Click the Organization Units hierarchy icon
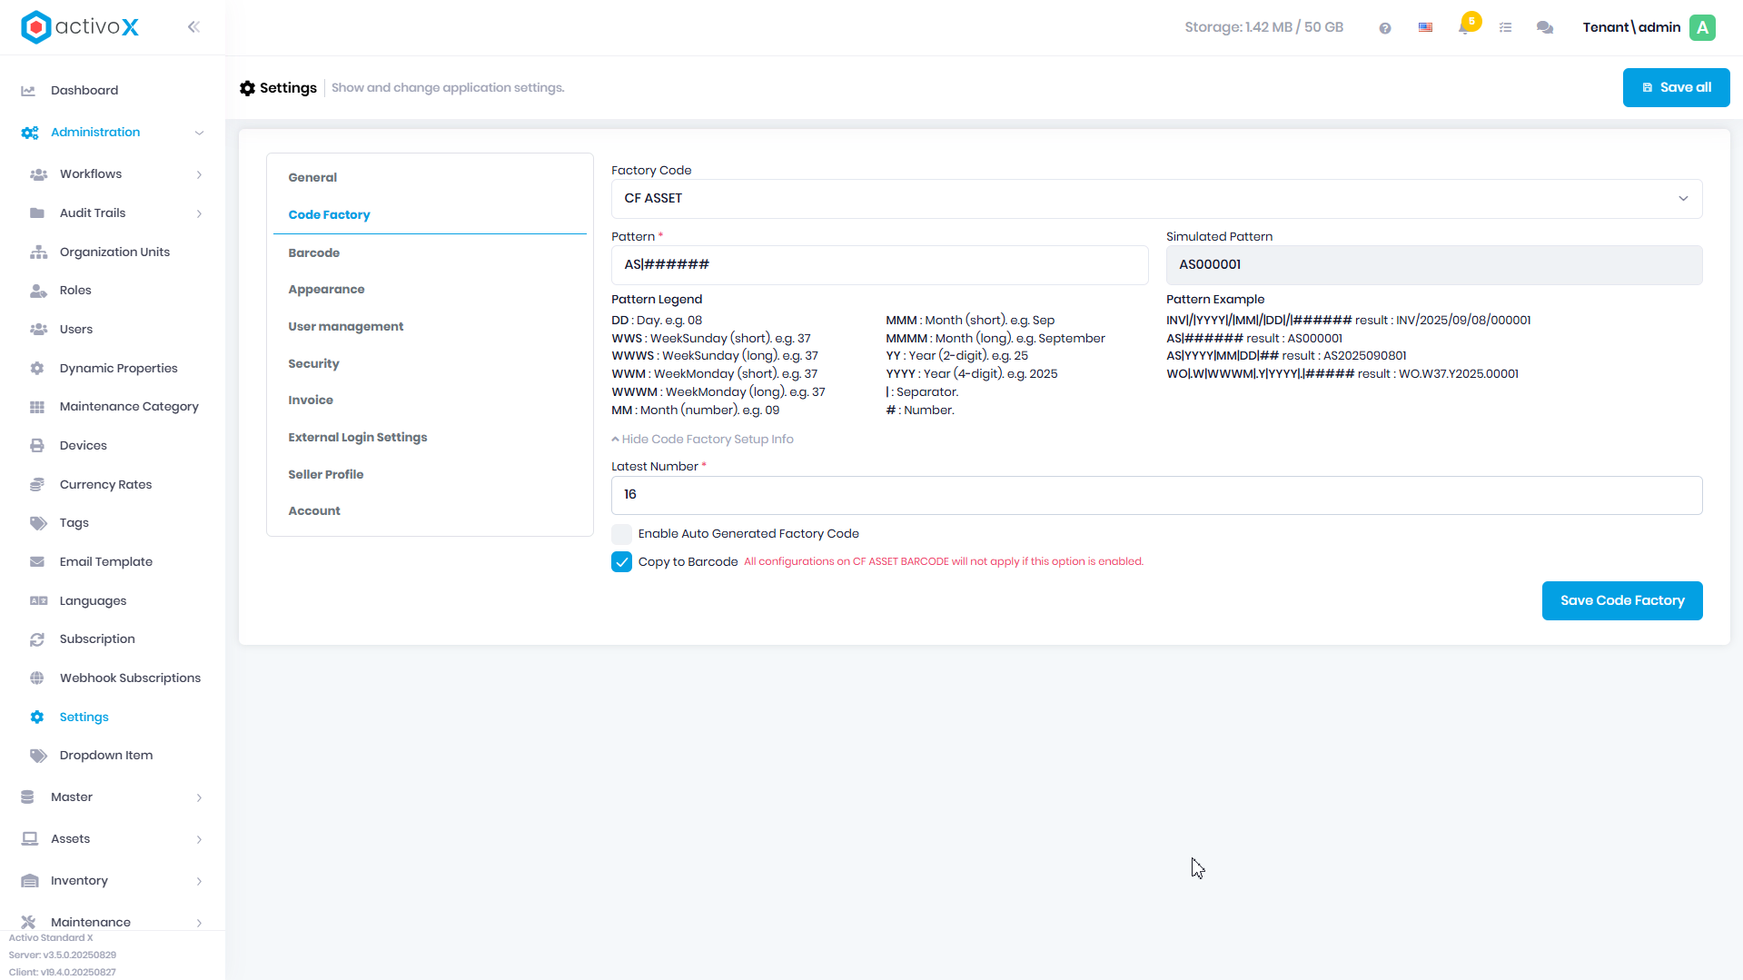The image size is (1743, 980). point(38,252)
